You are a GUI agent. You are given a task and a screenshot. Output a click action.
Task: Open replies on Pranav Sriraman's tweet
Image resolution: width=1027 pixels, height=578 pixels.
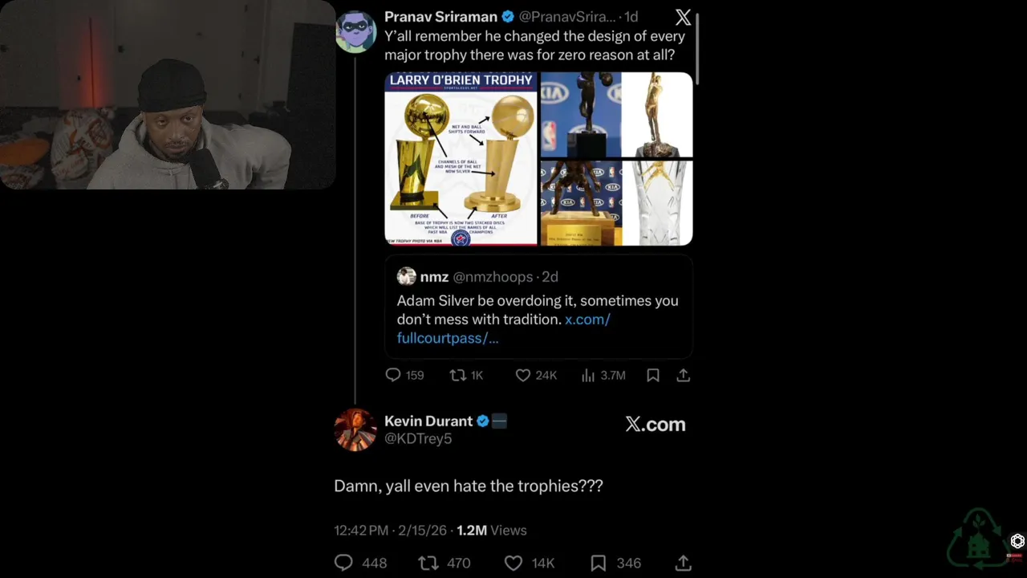pos(404,375)
